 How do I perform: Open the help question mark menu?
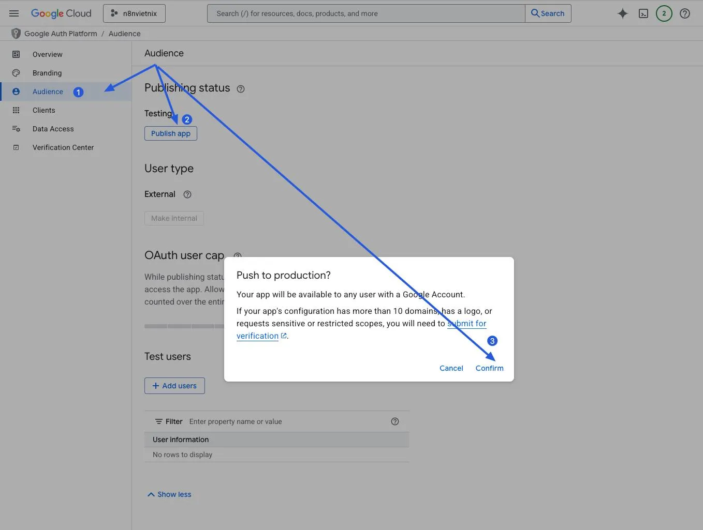click(685, 13)
